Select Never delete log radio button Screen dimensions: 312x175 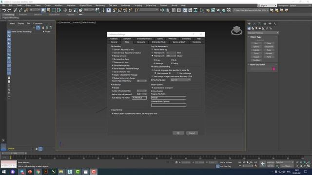click(153, 50)
